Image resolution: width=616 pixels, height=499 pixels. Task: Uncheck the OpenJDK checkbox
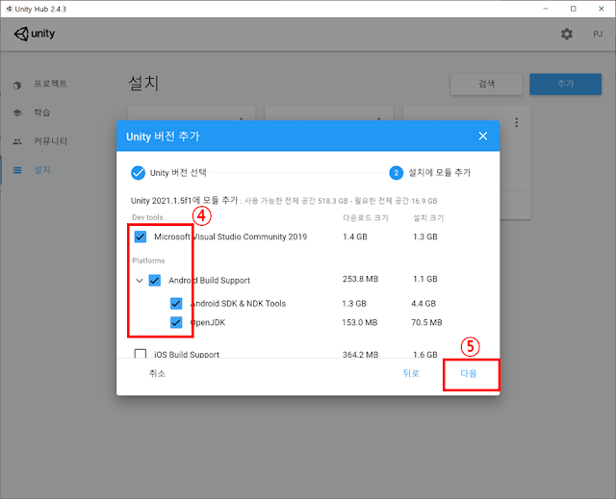point(176,322)
